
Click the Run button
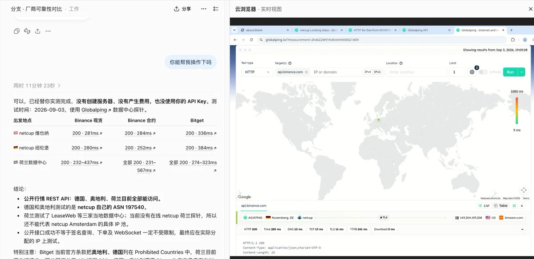pyautogui.click(x=510, y=72)
